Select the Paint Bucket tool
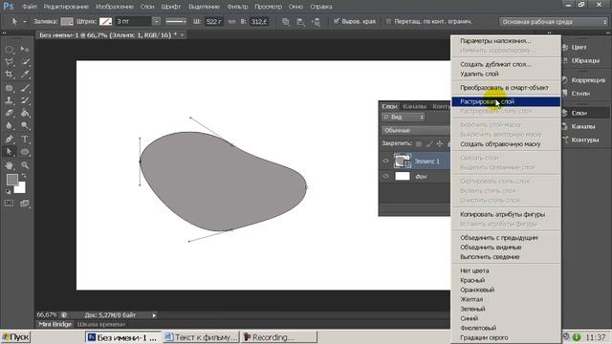Screen dimensions: 612x344 coord(25,113)
